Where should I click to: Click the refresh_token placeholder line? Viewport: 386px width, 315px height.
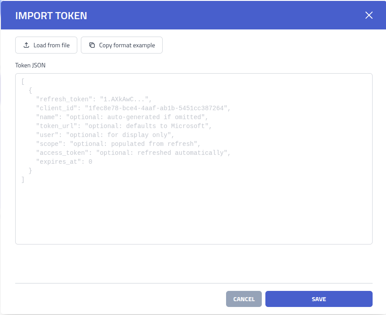pos(94,99)
